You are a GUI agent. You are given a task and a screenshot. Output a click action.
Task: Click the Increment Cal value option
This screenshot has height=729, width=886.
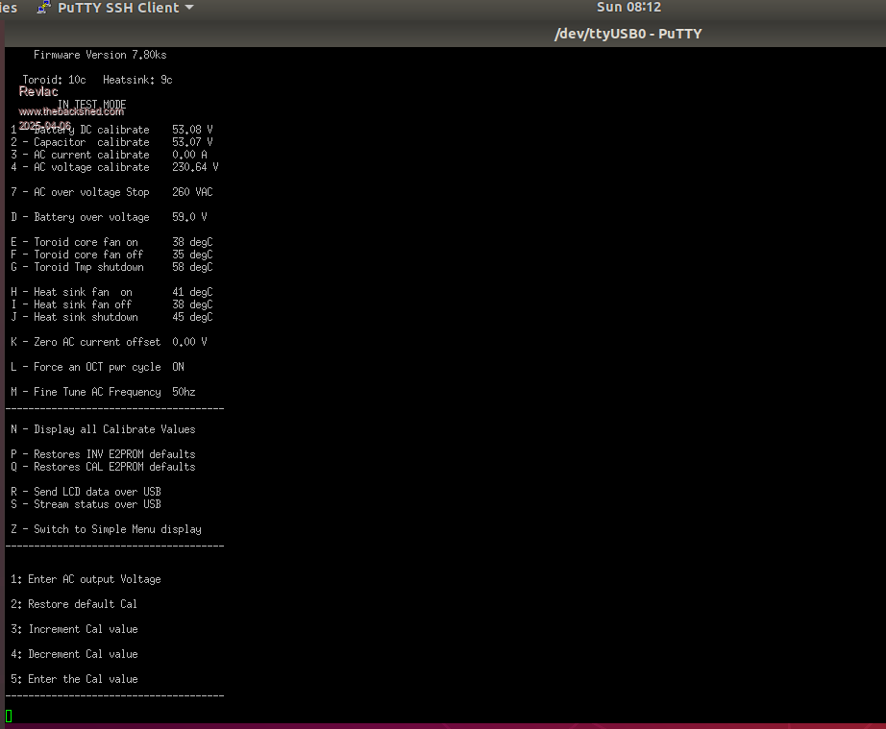74,629
